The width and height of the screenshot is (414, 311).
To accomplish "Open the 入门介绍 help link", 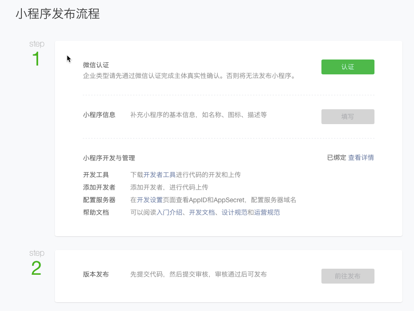I will [169, 212].
